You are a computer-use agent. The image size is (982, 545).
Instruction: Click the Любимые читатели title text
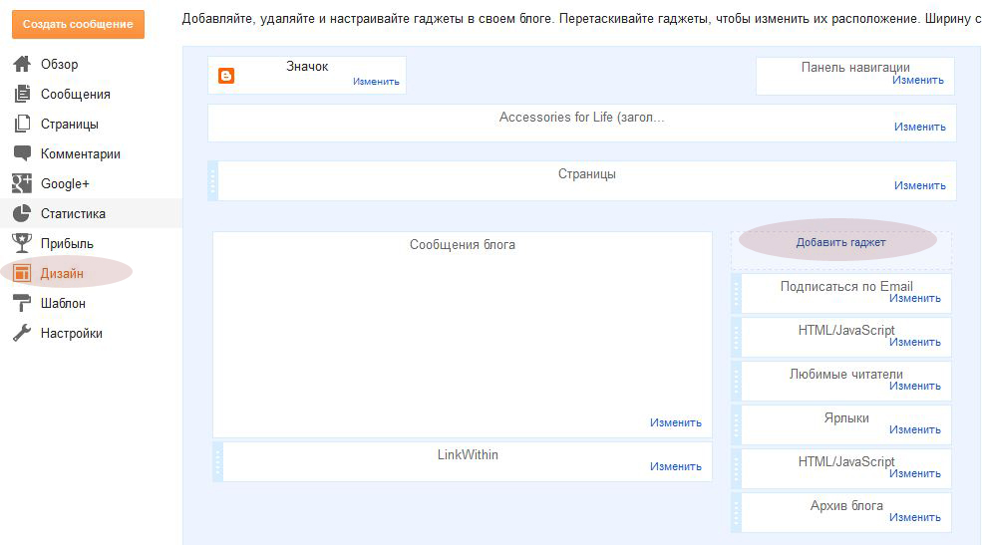pyautogui.click(x=846, y=375)
